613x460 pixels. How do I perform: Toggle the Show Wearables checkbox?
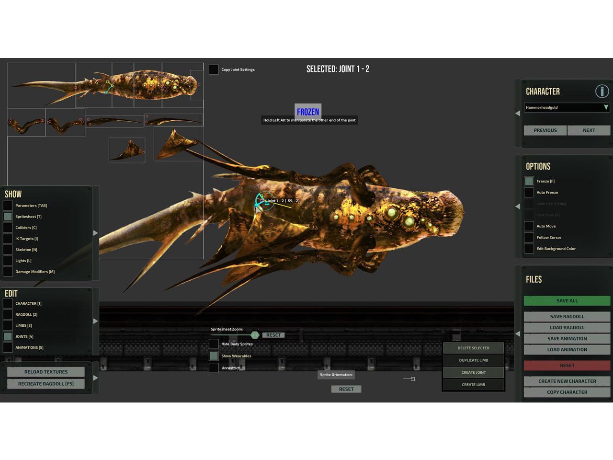click(214, 356)
